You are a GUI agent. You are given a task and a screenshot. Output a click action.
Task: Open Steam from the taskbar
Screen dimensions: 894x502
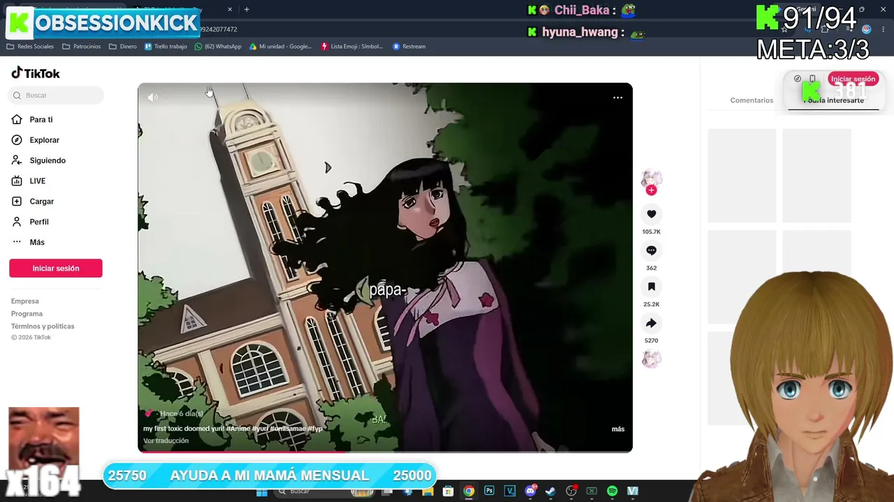point(551,492)
